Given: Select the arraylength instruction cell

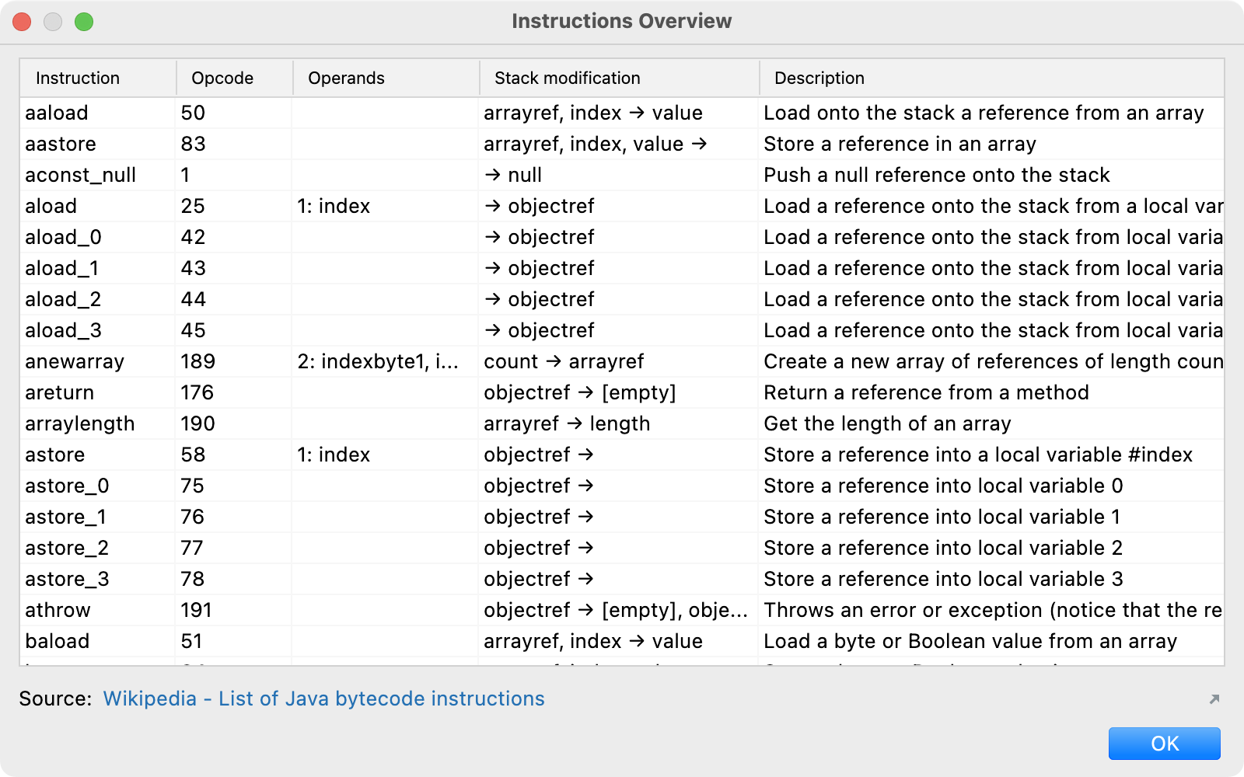Looking at the screenshot, I should click(x=98, y=423).
